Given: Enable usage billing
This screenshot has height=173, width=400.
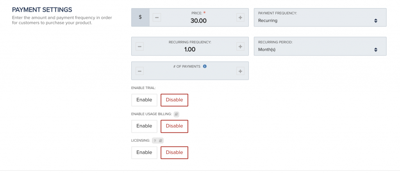Looking at the screenshot, I should click(x=144, y=126).
